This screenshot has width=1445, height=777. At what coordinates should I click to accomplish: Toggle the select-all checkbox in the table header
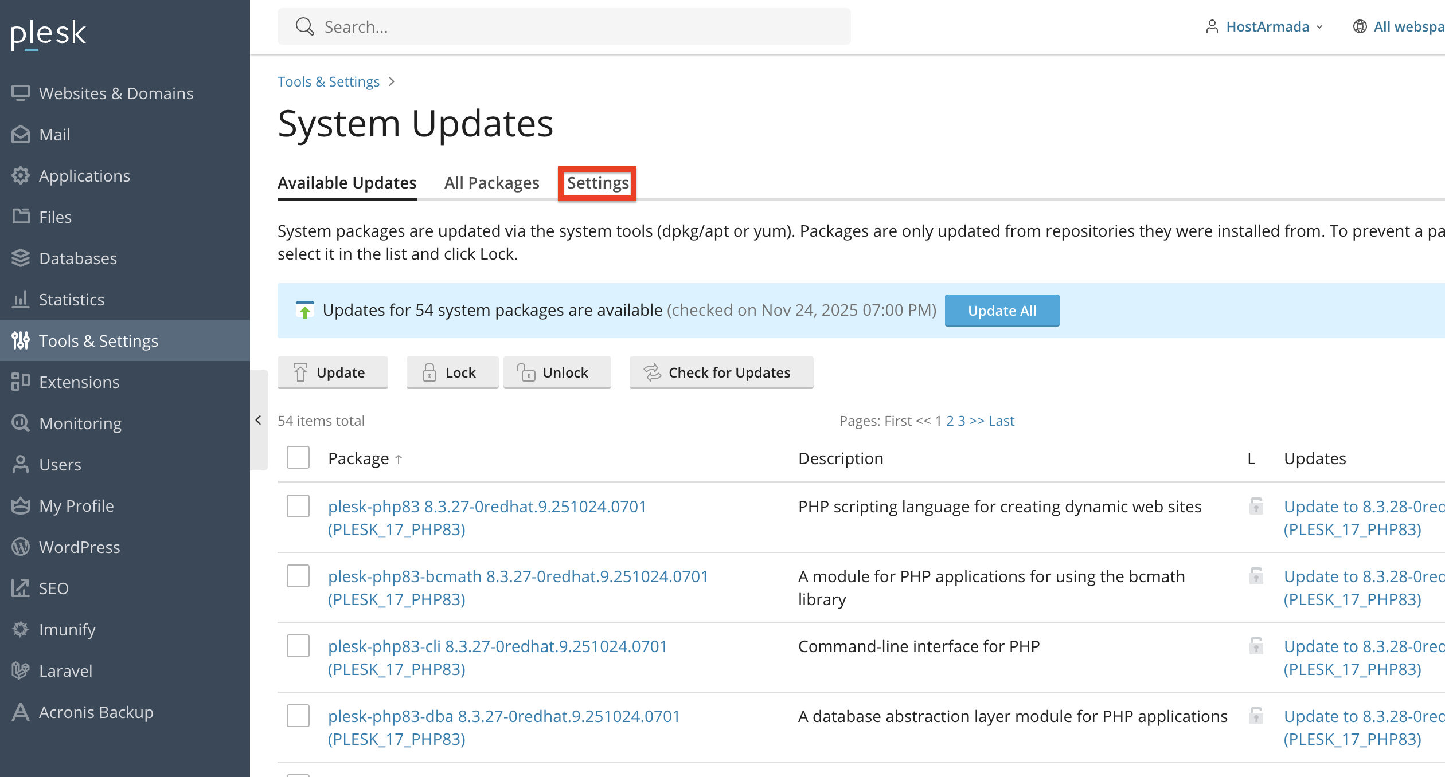click(298, 458)
